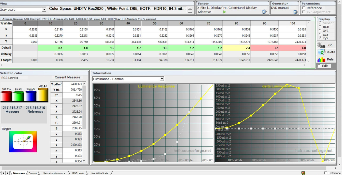This screenshot has width=342, height=175.
Task: Open sensor configuration icon in Sensor panel
Action: pos(265,12)
